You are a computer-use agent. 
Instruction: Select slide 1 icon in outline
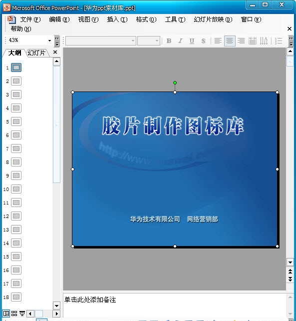coord(16,67)
